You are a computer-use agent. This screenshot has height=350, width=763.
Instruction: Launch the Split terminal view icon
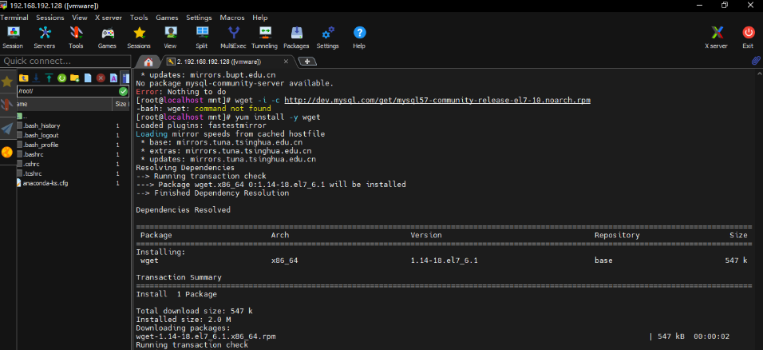(x=201, y=37)
